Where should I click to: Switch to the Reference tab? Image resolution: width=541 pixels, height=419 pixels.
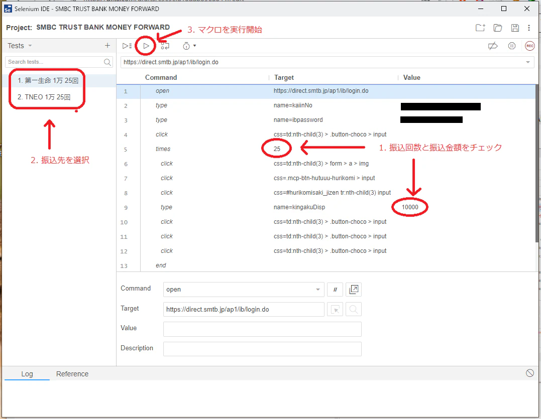click(x=72, y=374)
